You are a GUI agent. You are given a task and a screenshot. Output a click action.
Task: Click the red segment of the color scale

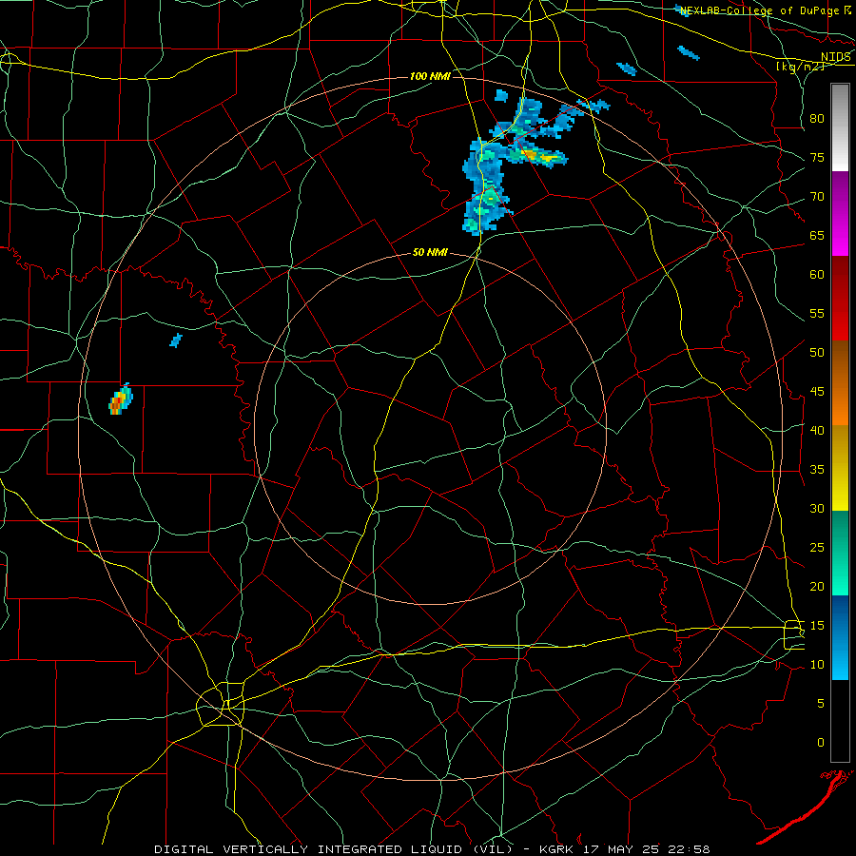click(840, 299)
